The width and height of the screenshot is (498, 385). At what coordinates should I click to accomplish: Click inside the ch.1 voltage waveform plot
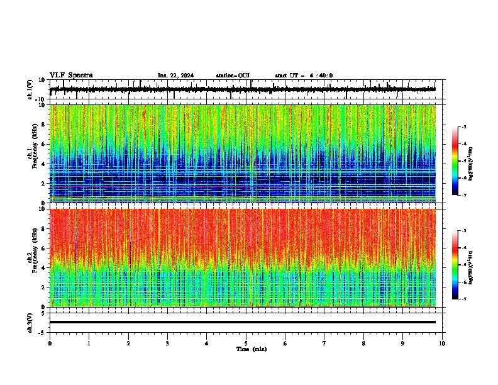pyautogui.click(x=247, y=89)
